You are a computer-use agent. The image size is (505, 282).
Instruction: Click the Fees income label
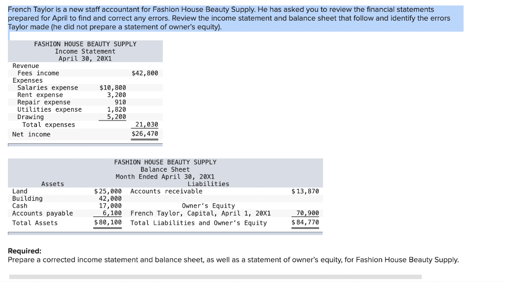point(38,73)
